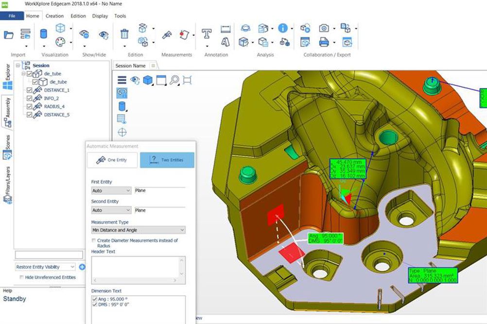Click the printer icon in Collaboration / Export
The width and height of the screenshot is (487, 324).
tap(324, 42)
